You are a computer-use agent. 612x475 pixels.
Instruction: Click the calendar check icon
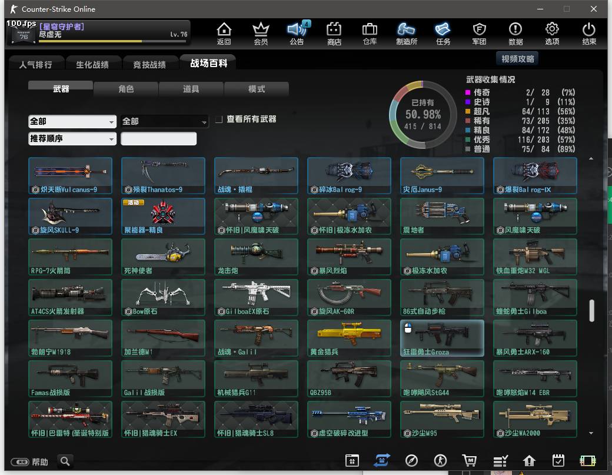click(558, 460)
